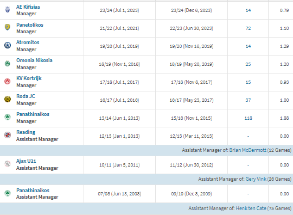Screen dimensions: 293x215
Task: Click the Omonia Nikosia green crest
Action: pos(8,64)
